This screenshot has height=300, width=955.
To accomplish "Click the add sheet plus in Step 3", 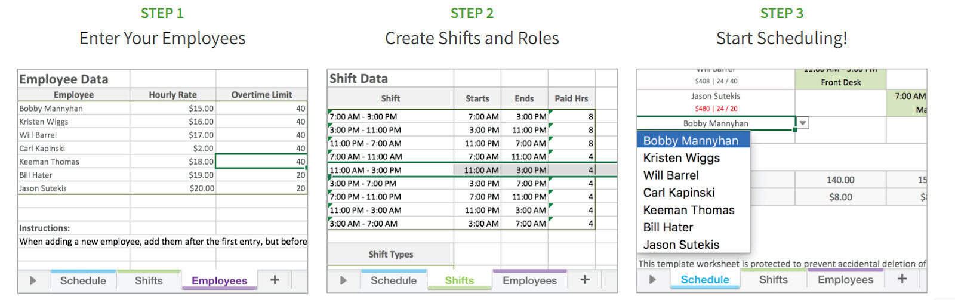I will (x=902, y=279).
